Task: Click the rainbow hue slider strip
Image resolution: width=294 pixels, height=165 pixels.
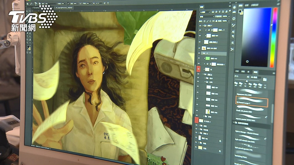Action: [273, 37]
